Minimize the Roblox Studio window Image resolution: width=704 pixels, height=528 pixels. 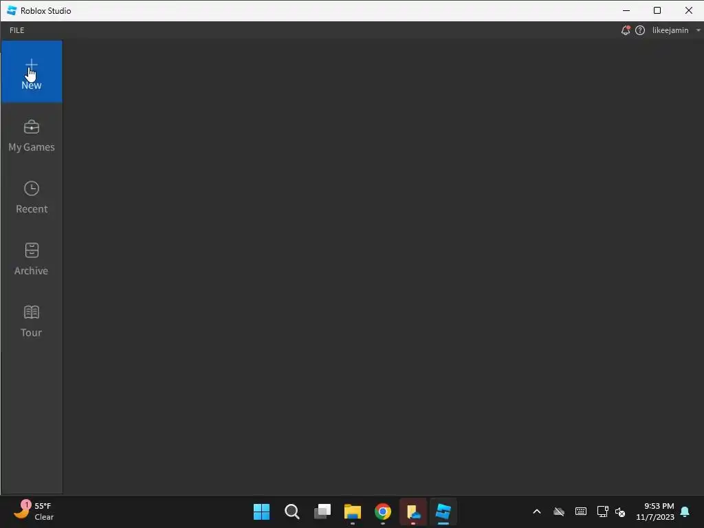pos(626,10)
